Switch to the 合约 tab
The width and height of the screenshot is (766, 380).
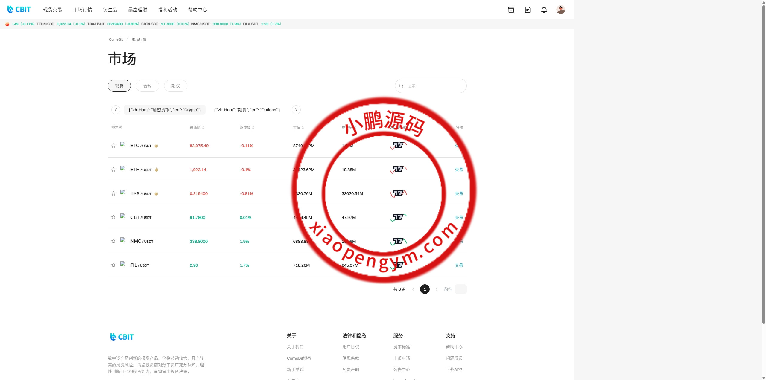147,86
